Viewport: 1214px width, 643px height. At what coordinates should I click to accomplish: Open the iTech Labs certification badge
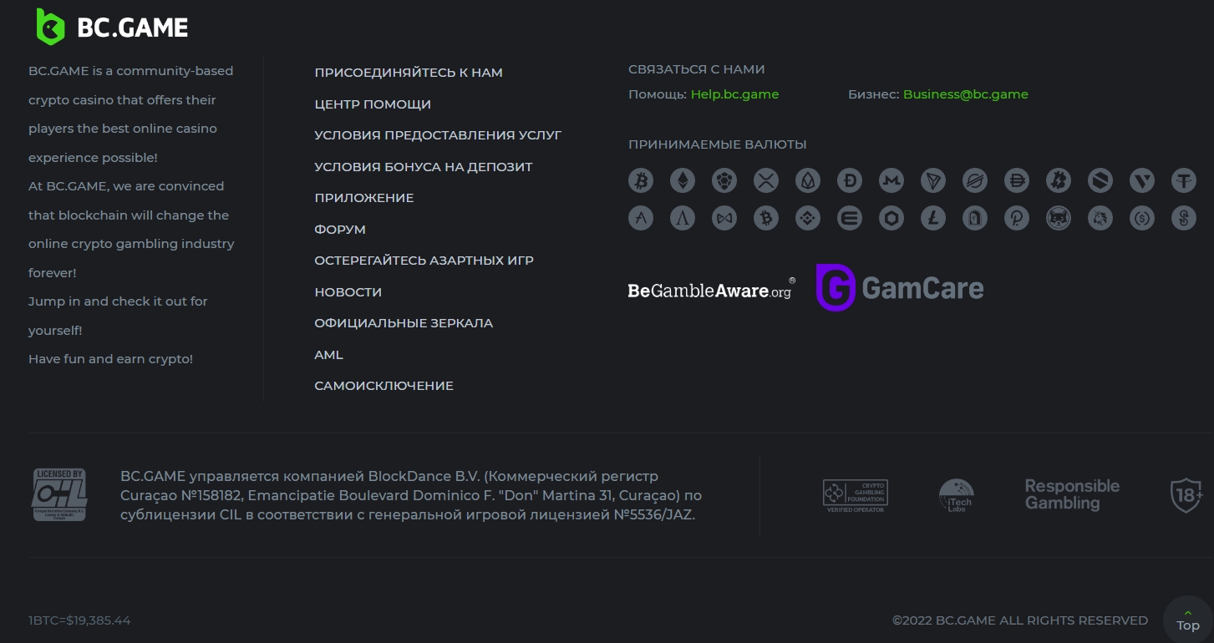[x=956, y=495]
